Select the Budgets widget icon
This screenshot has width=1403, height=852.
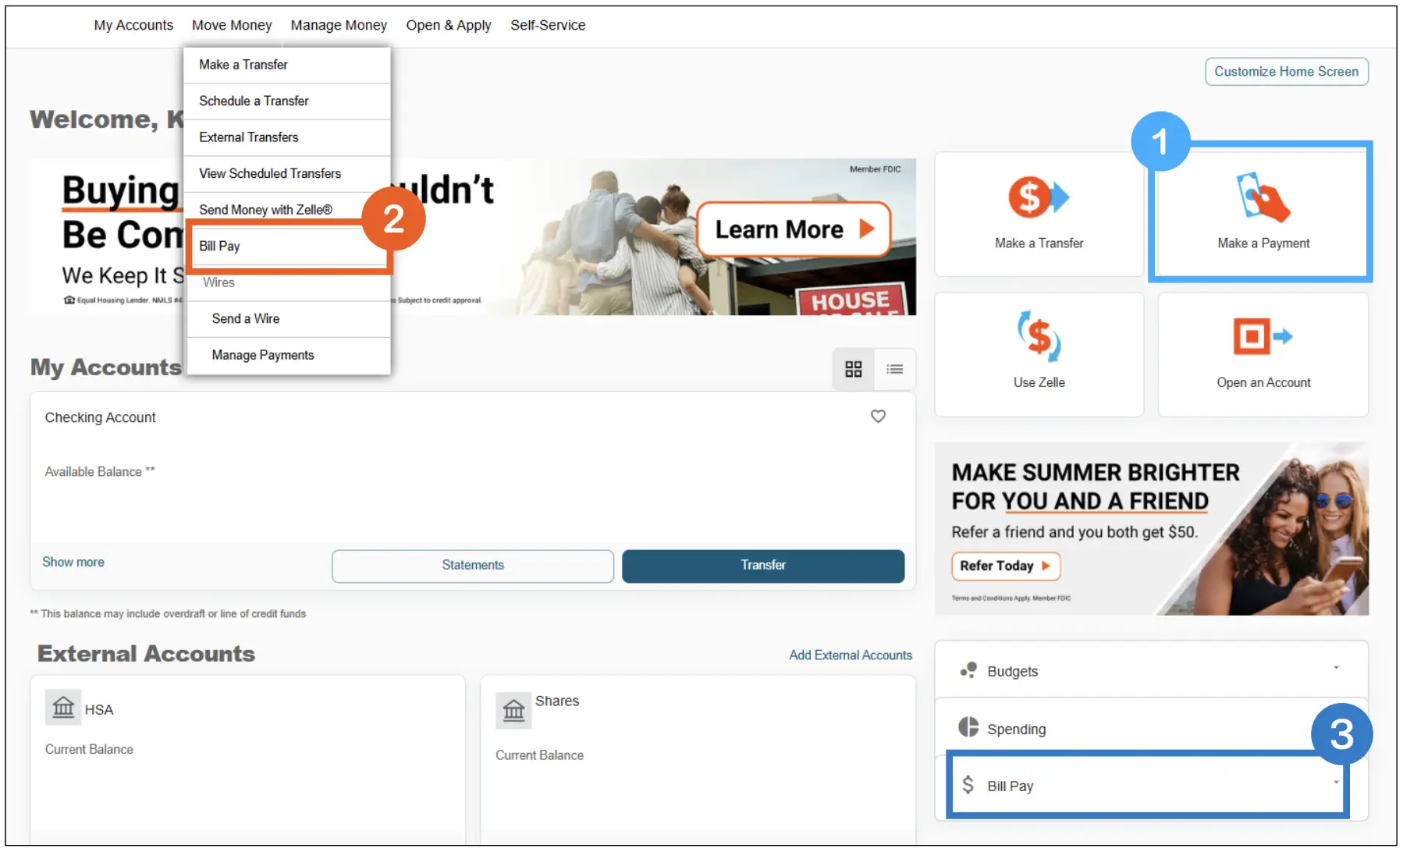pos(969,669)
